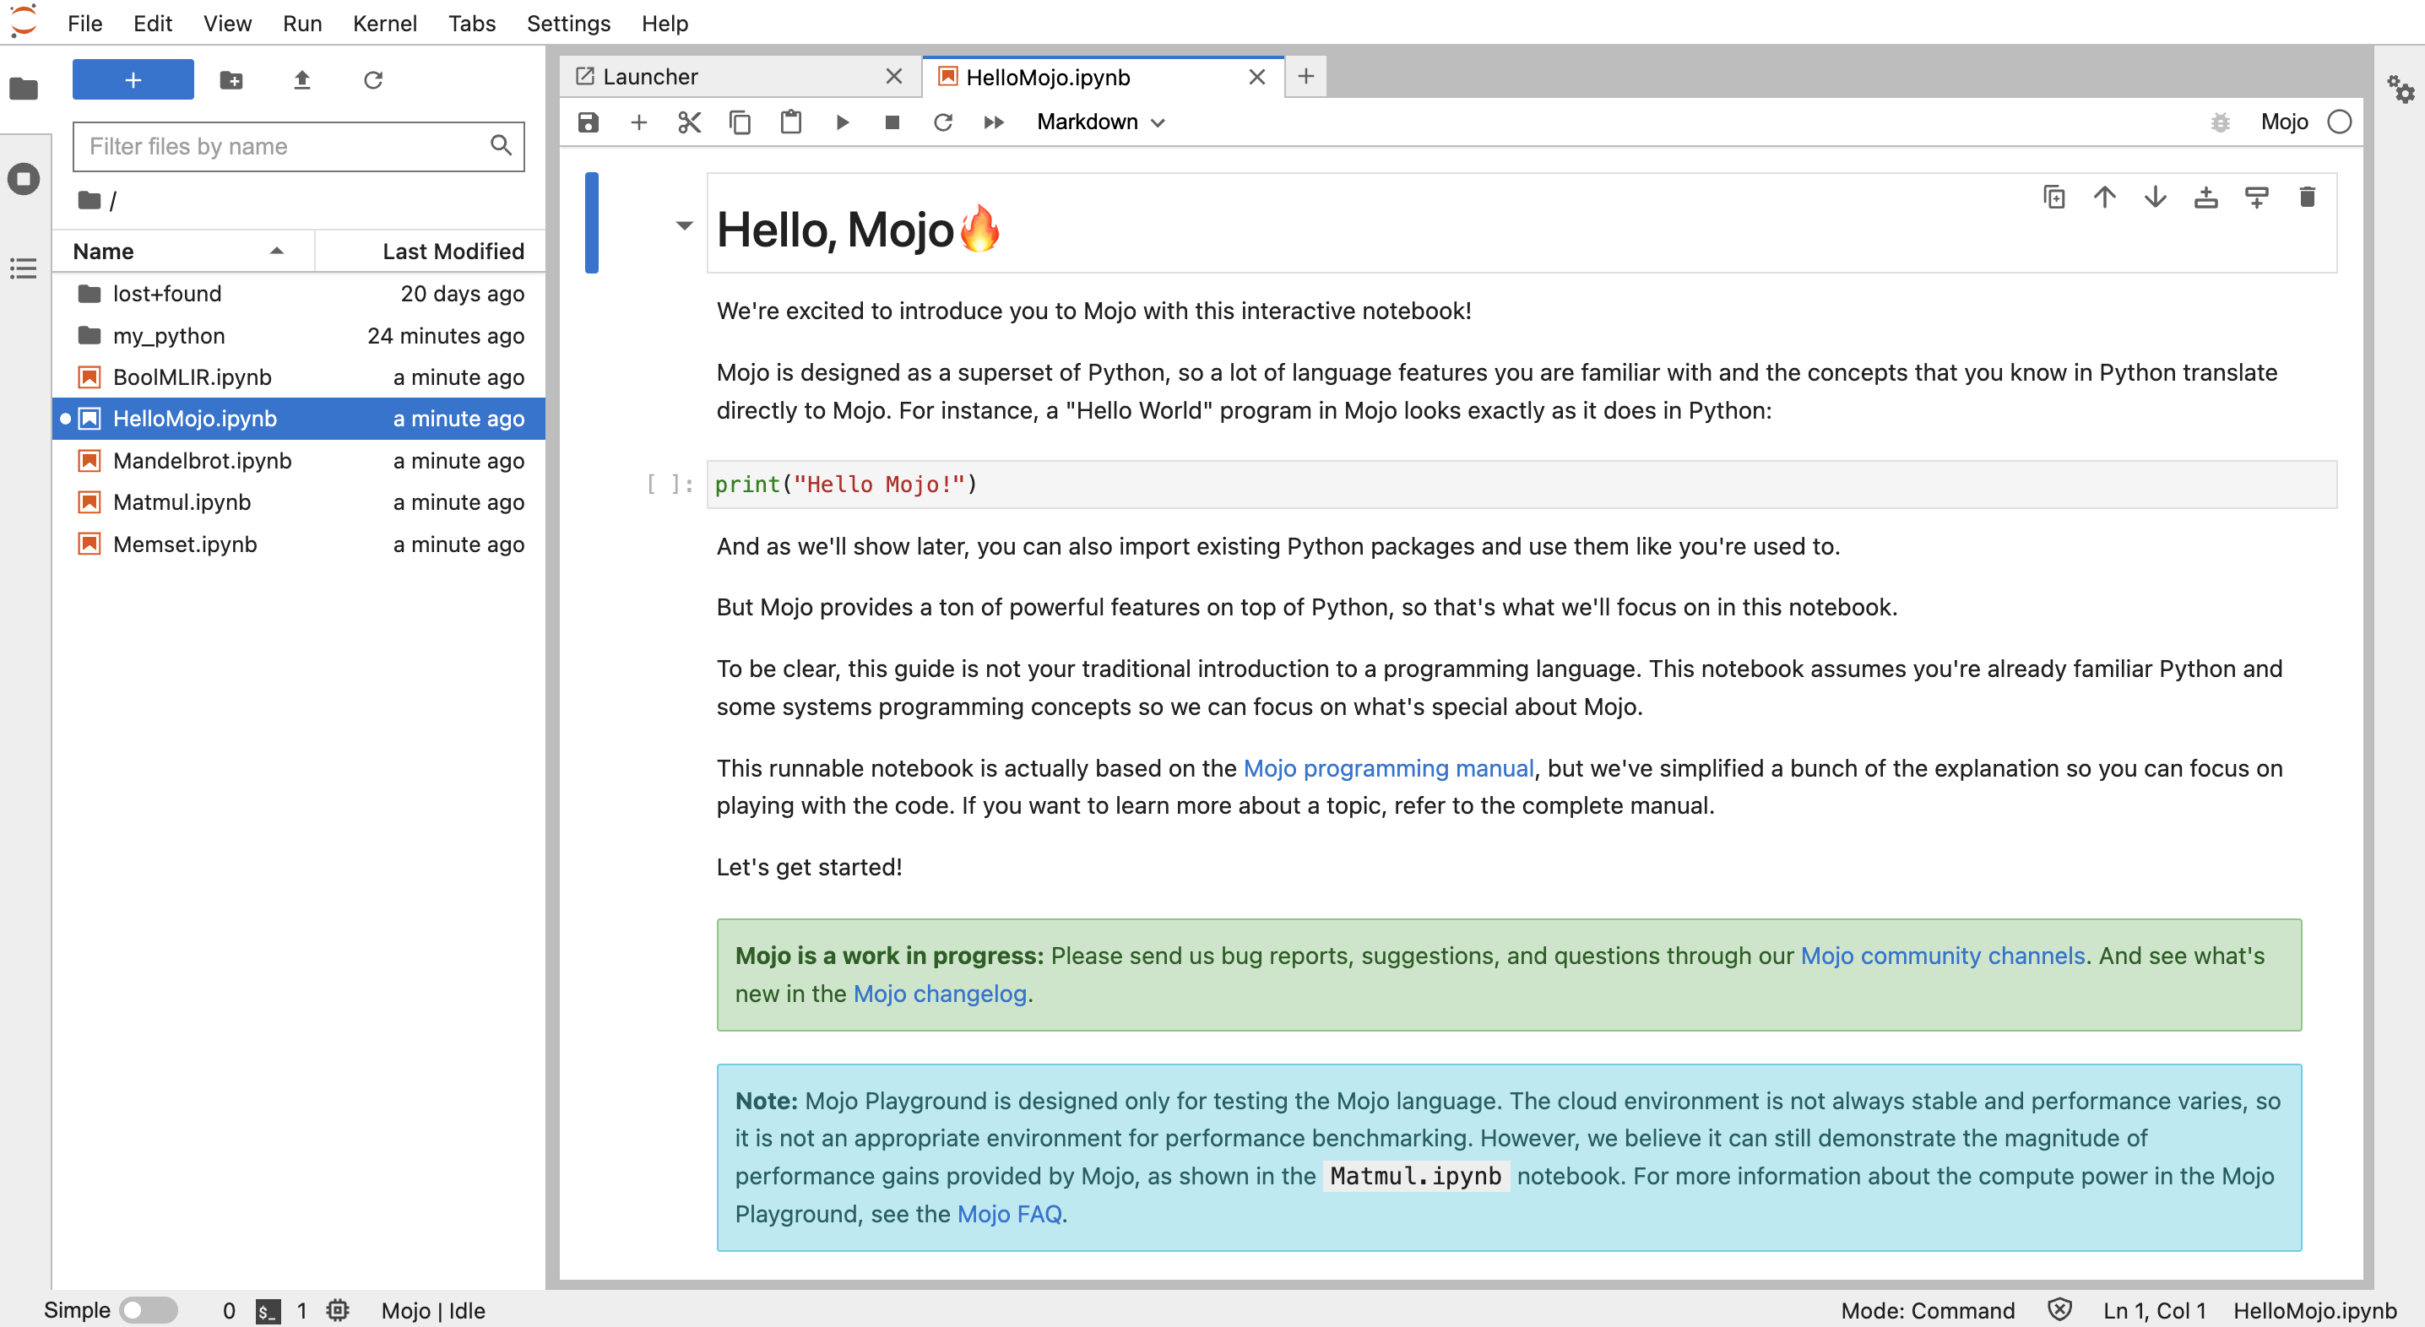Image resolution: width=2425 pixels, height=1327 pixels.
Task: Copy the selected cell from toolbar
Action: click(x=740, y=122)
